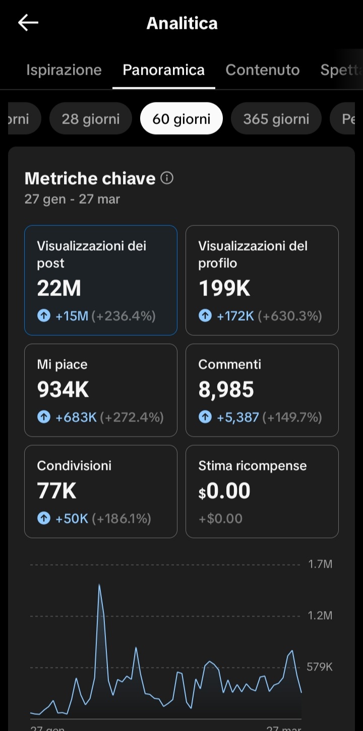The image size is (363, 731).
Task: Tap the back arrow icon
Action: pos(28,23)
